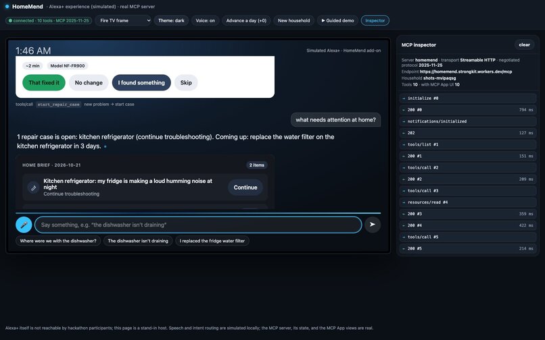Expand the 202 response entry

coord(468,133)
